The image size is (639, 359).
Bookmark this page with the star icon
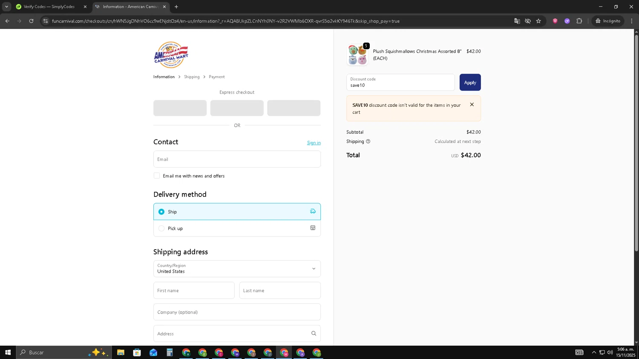point(538,21)
